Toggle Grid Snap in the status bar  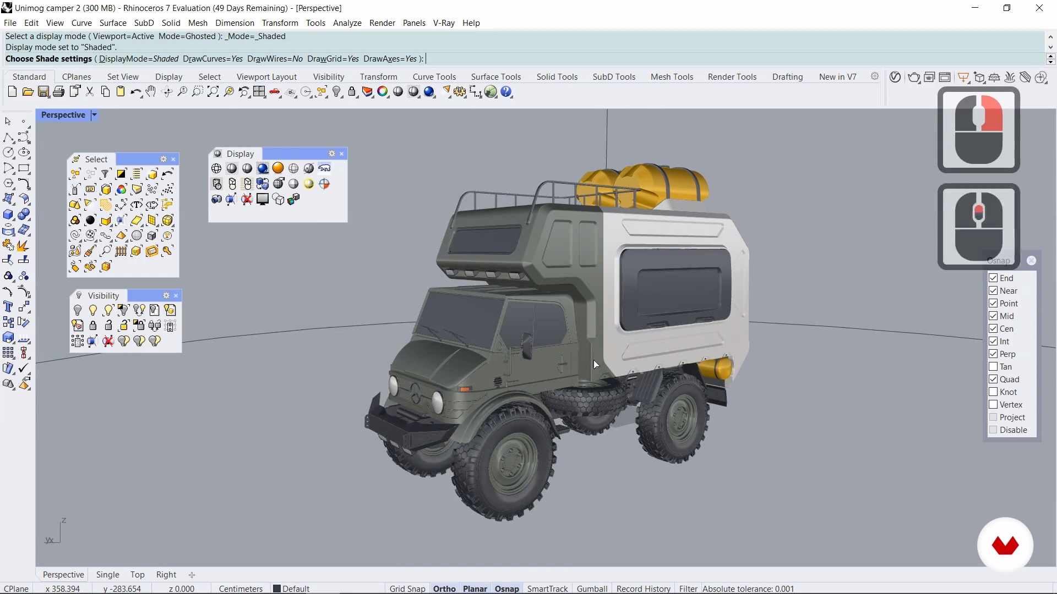coord(407,588)
